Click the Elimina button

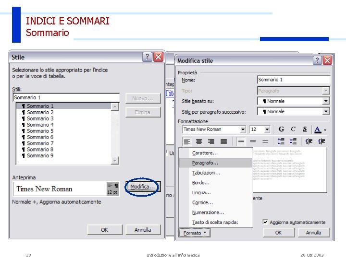pos(143,112)
